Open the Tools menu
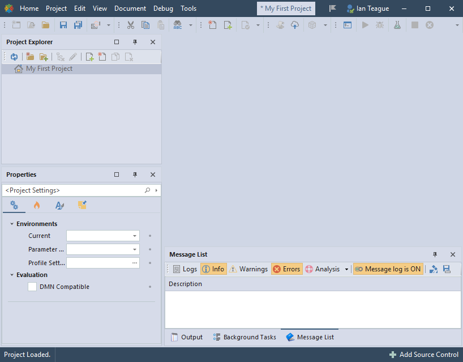463x362 pixels. point(188,8)
